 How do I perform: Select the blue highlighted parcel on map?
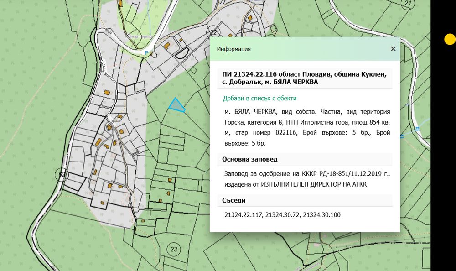[176, 106]
